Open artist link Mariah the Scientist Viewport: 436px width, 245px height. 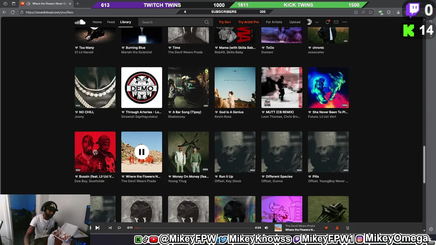(x=137, y=52)
